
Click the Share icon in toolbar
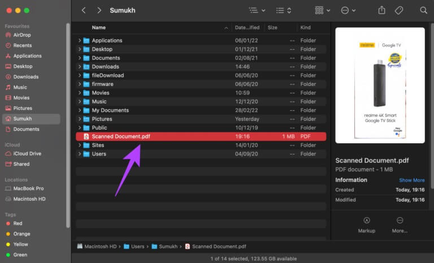381,11
